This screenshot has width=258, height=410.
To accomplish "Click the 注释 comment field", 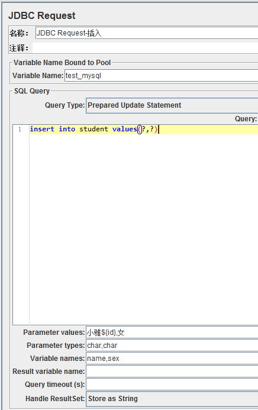I will coord(145,48).
